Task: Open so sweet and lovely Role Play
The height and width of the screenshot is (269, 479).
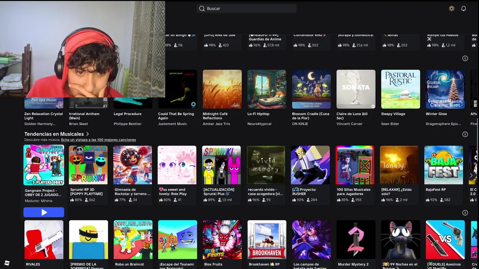Action: tap(177, 165)
